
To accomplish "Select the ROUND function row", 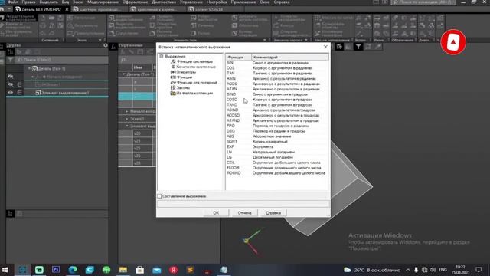I will pos(276,173).
